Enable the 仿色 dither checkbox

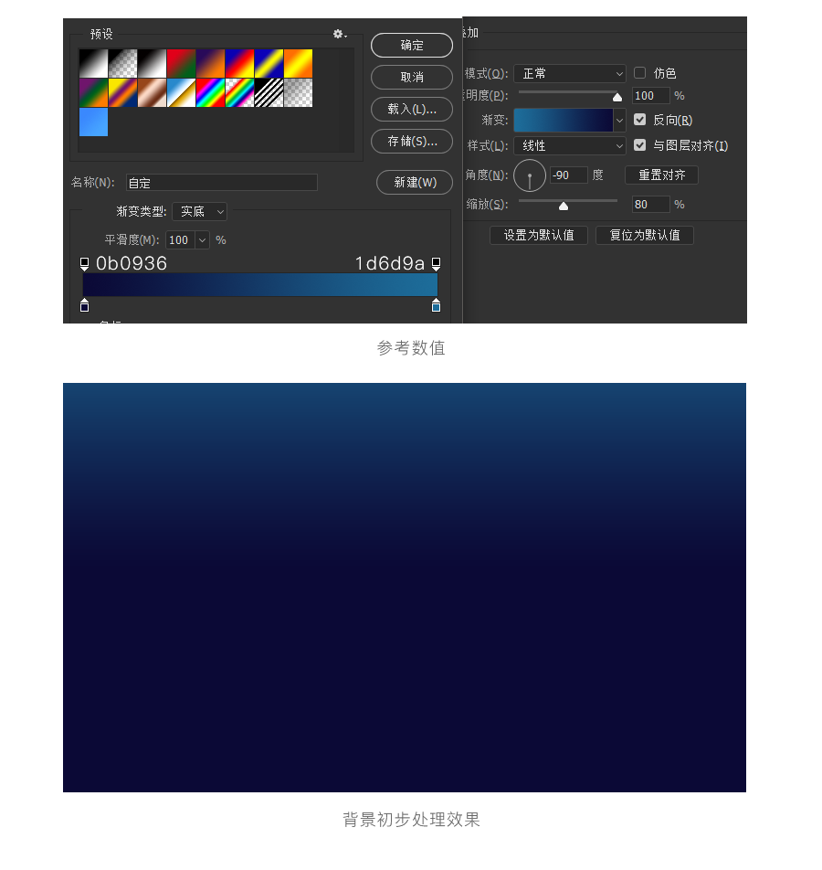639,73
